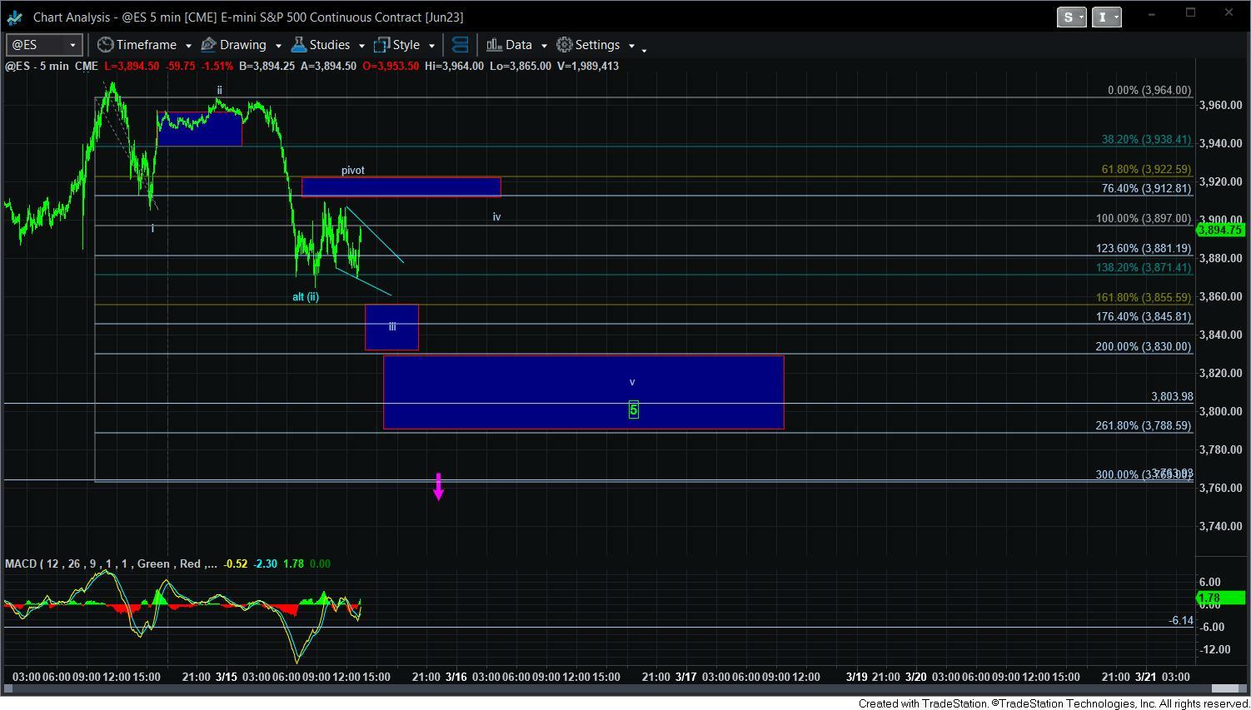Click the pivot label on chart
The width and height of the screenshot is (1251, 710).
(x=352, y=170)
